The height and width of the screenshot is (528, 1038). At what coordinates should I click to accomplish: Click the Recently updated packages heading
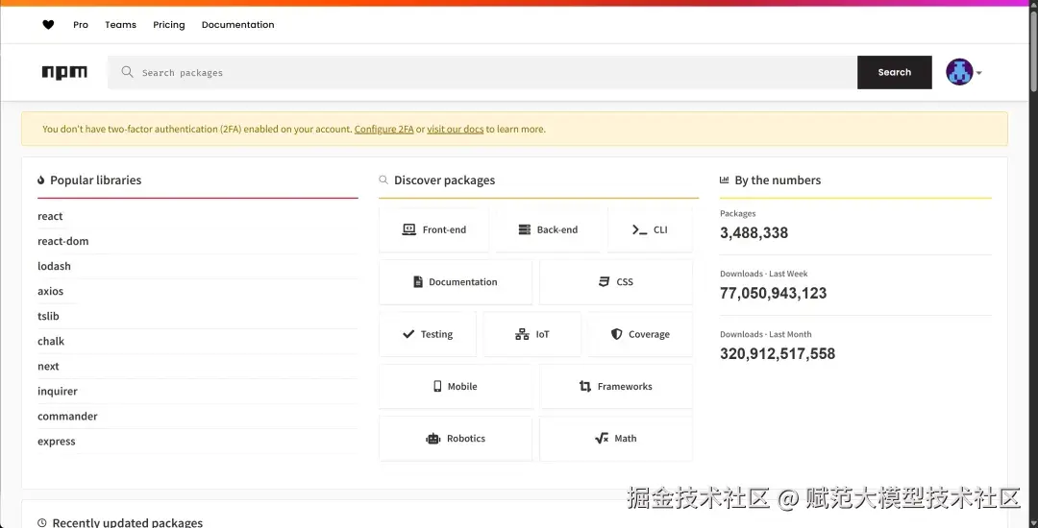pyautogui.click(x=128, y=522)
